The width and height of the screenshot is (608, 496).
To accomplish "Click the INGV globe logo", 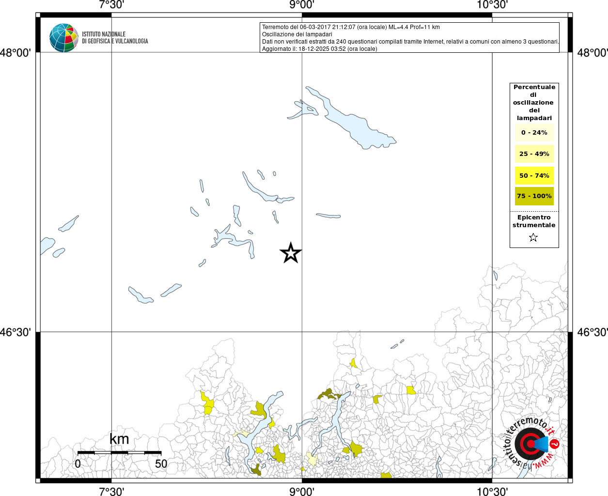I will (64, 38).
